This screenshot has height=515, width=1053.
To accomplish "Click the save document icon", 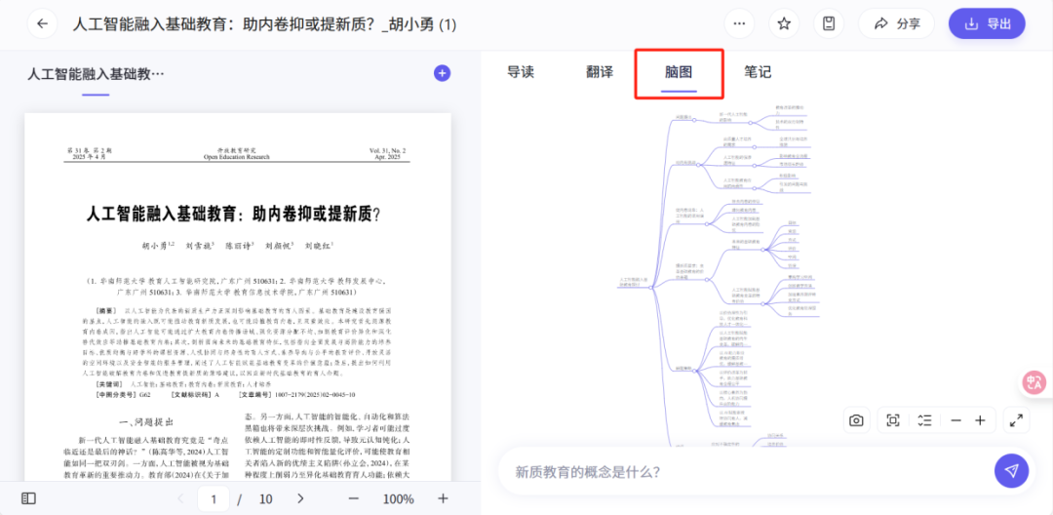I will tap(829, 23).
